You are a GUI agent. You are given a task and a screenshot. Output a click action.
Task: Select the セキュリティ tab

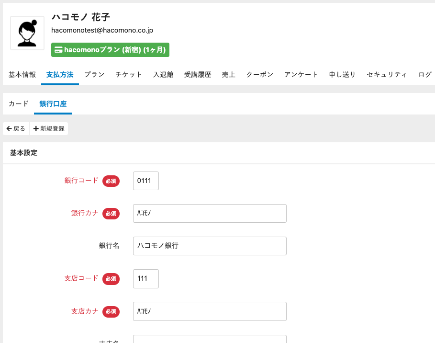coord(387,75)
